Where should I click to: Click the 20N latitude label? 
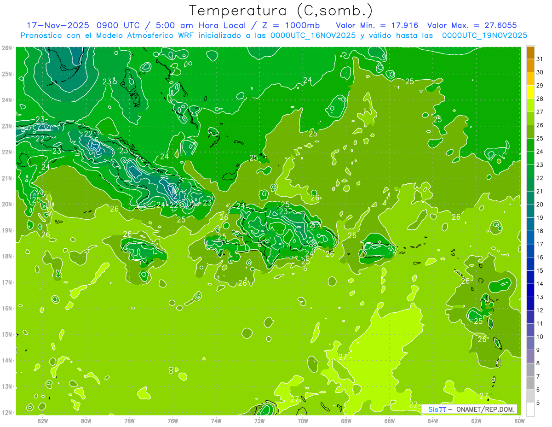(x=7, y=204)
